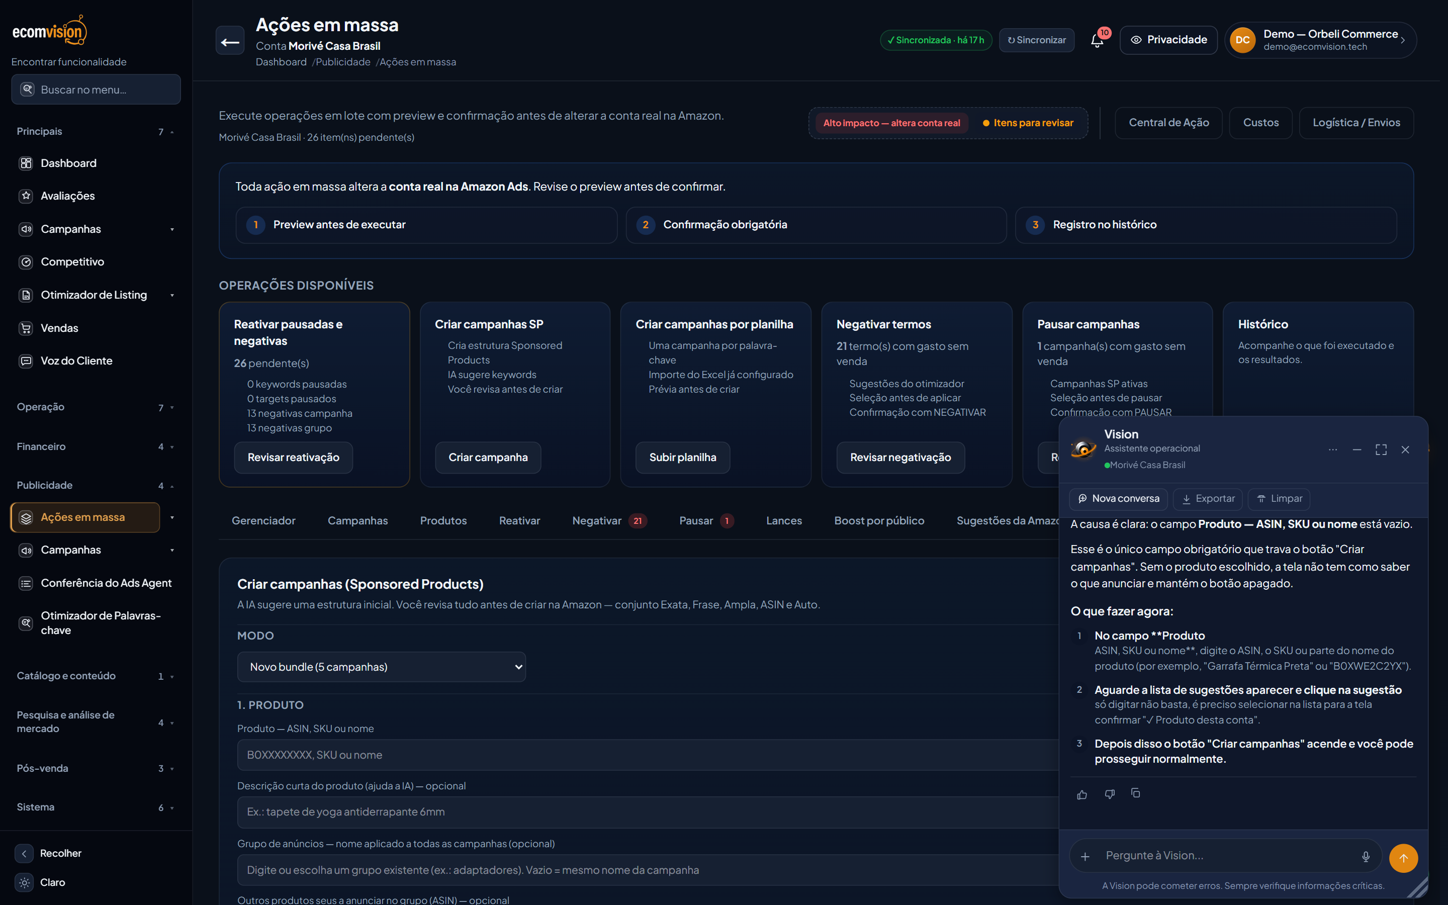This screenshot has width=1448, height=905.
Task: Start a Nova conversa in Vision
Action: [x=1118, y=499]
